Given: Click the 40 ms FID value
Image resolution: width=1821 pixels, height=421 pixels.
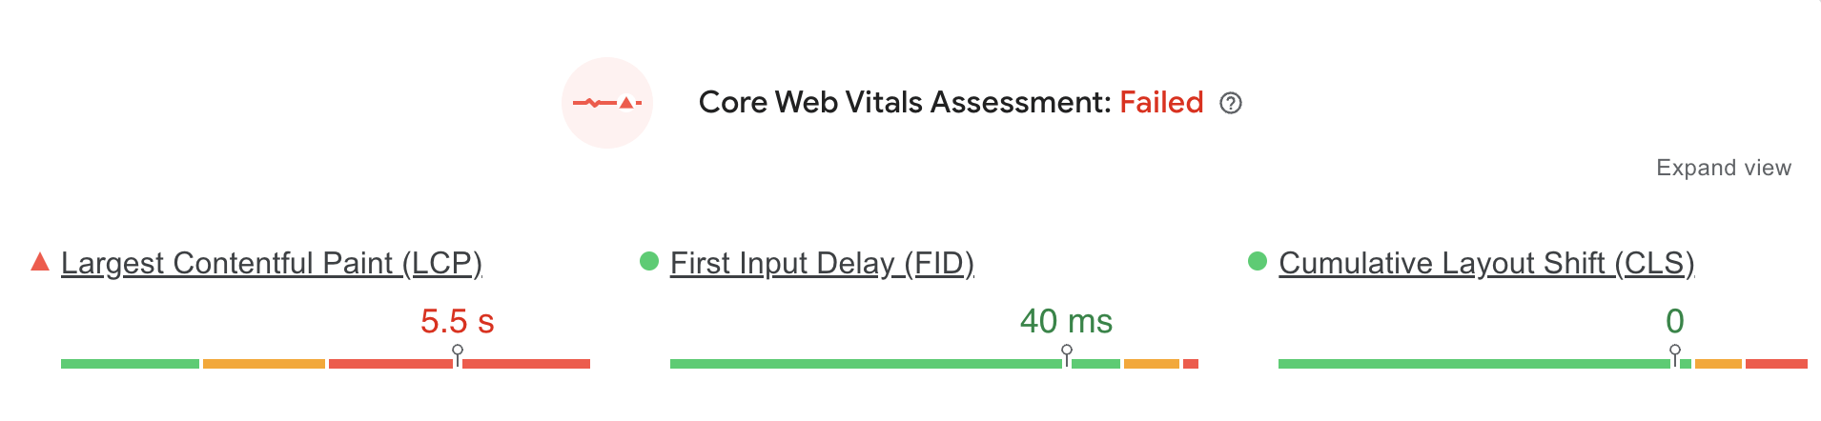Looking at the screenshot, I should 1066,321.
